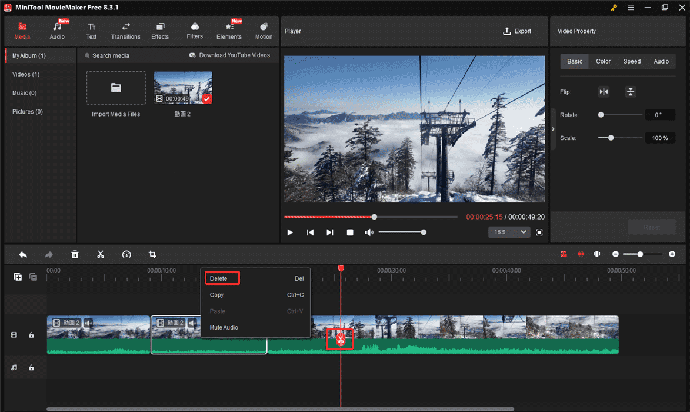Choose Delete from the context menu
The width and height of the screenshot is (690, 412).
click(222, 278)
